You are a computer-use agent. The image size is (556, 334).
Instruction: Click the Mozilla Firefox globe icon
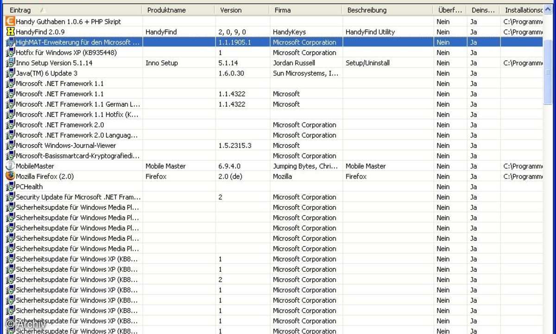[x=10, y=176]
